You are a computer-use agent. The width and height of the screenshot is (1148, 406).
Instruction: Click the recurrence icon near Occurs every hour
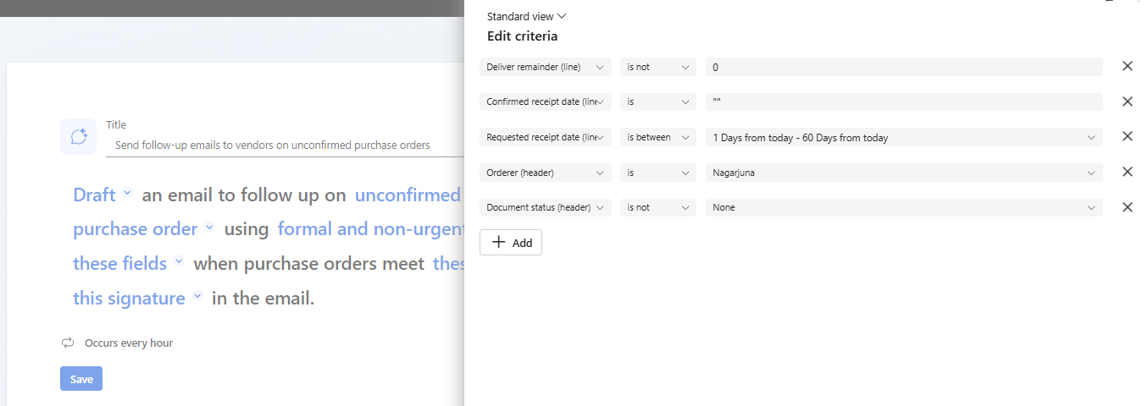(x=68, y=343)
